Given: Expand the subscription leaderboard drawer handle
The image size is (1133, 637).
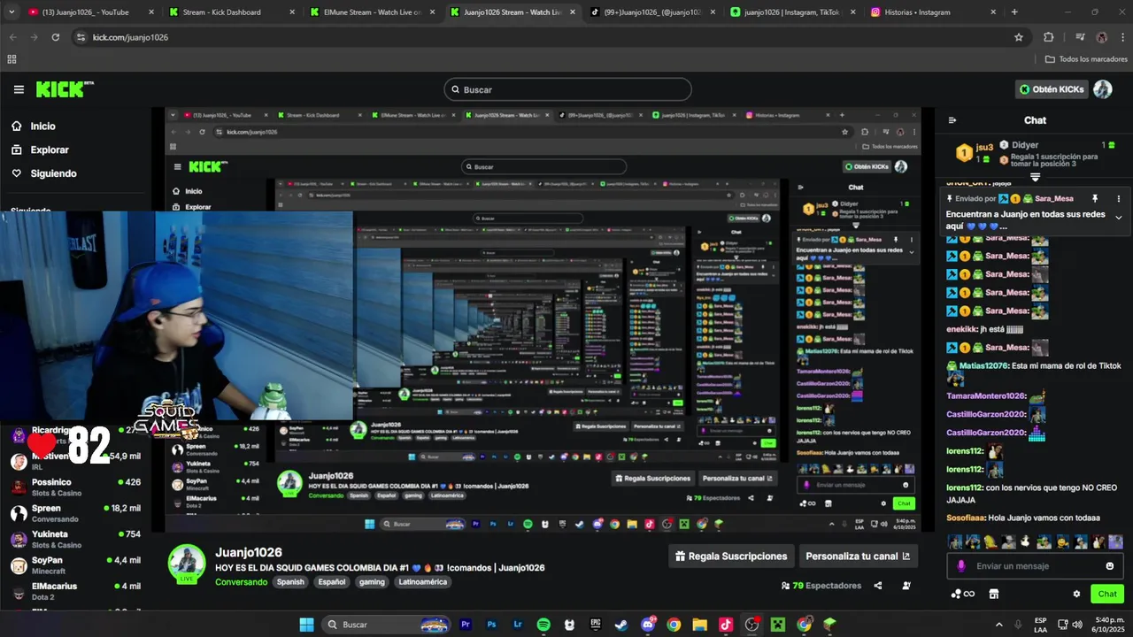Looking at the screenshot, I should [x=1035, y=178].
